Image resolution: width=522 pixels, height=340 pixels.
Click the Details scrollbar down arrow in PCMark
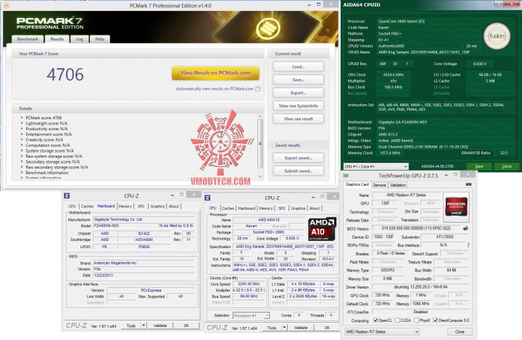(260, 177)
